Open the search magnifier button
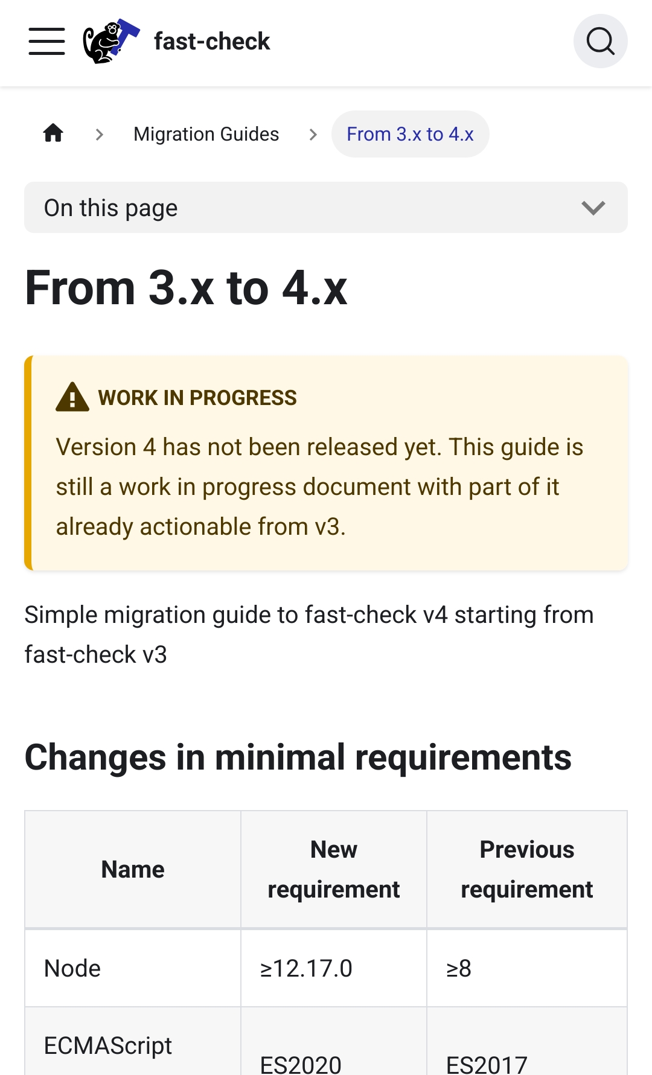652x1075 pixels. 600,41
